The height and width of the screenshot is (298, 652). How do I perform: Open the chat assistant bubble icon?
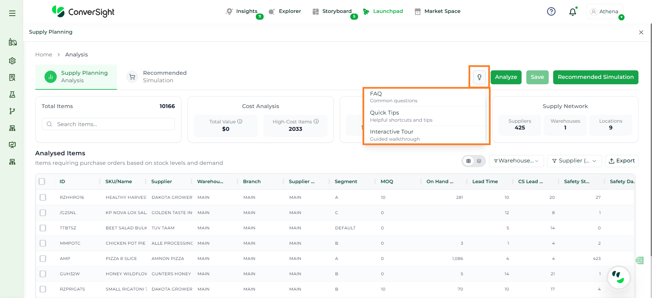click(618, 278)
